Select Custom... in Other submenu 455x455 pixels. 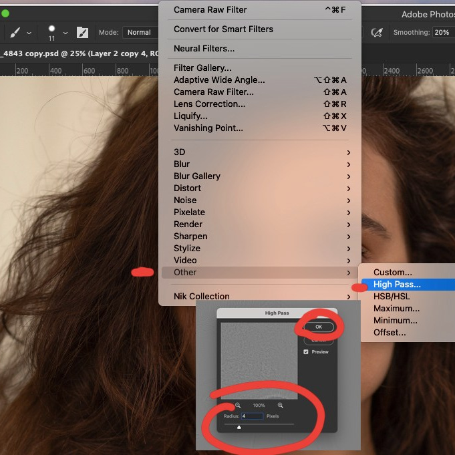pyautogui.click(x=408, y=273)
